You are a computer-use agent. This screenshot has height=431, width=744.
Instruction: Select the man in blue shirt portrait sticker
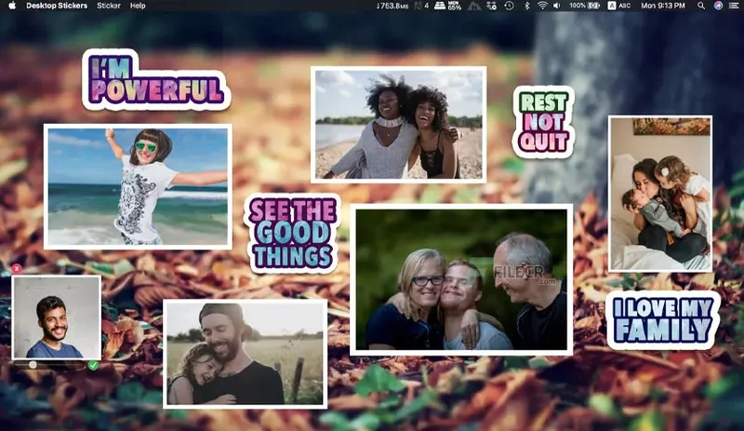pos(57,317)
